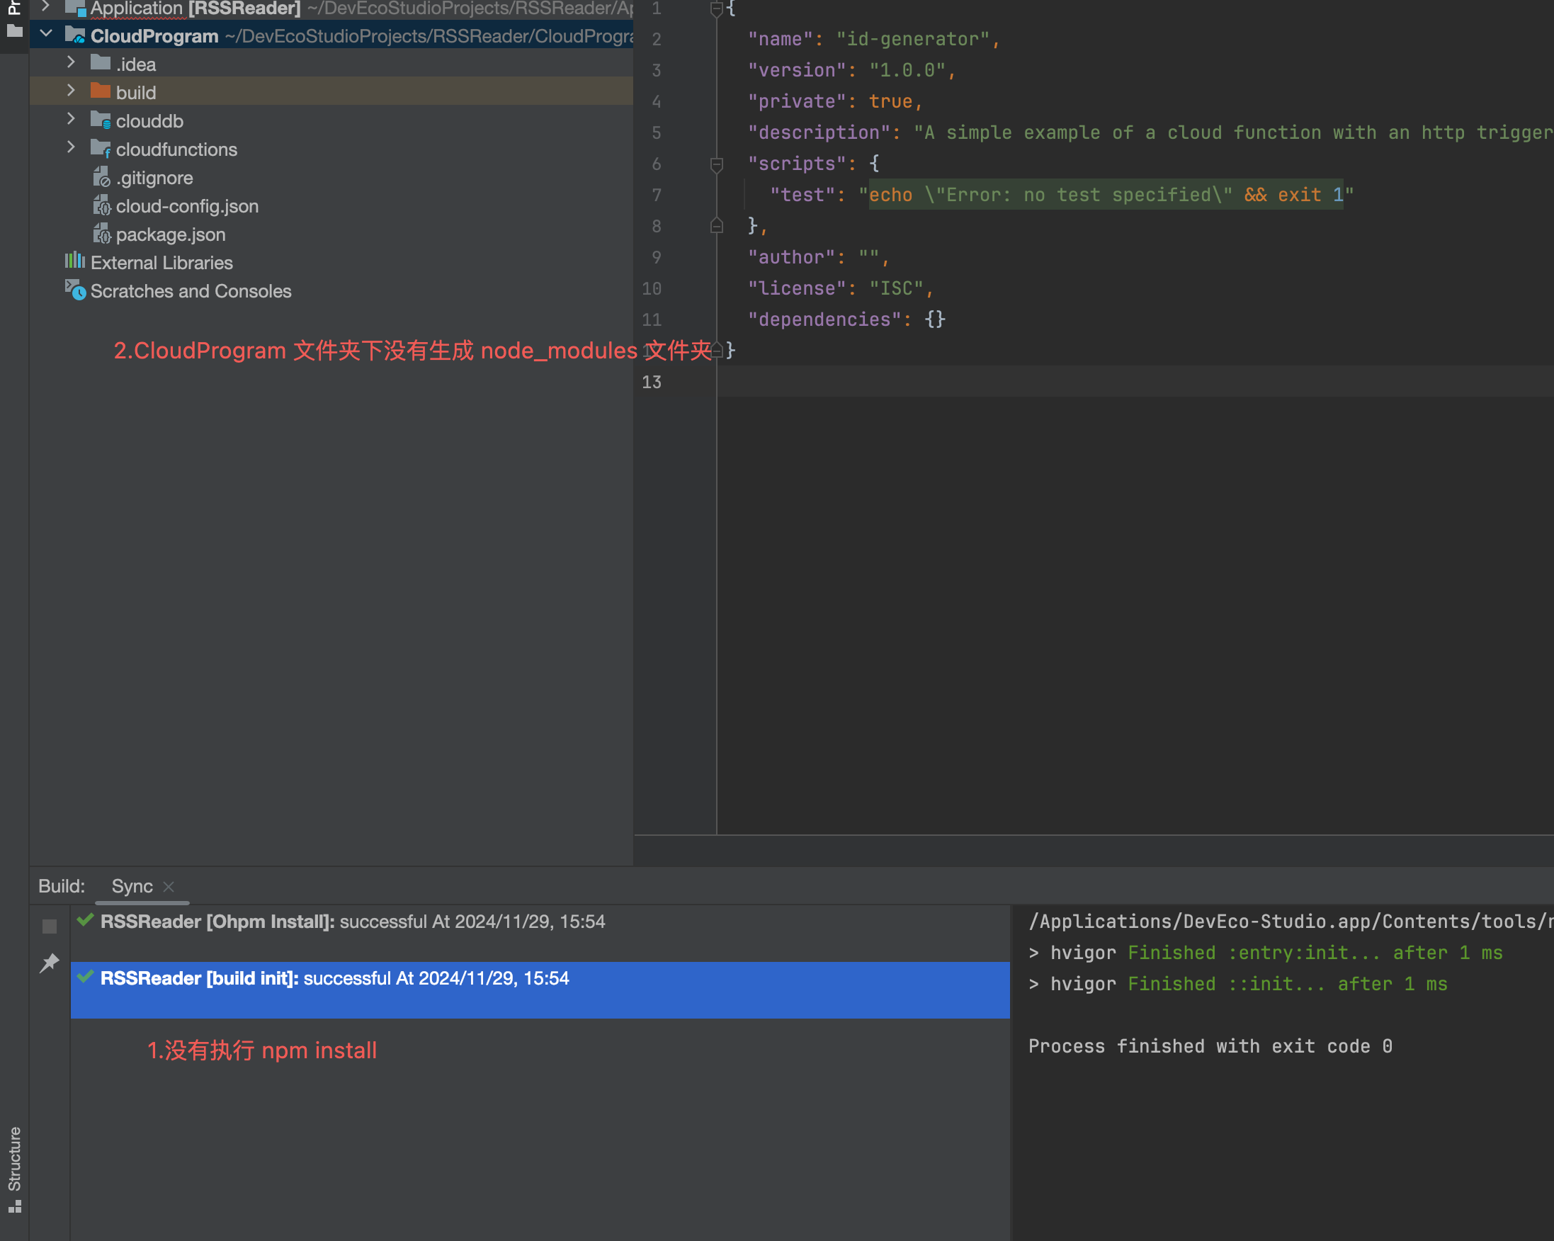The image size is (1554, 1241).
Task: Place cursor on empty line 13
Action: click(1135, 381)
